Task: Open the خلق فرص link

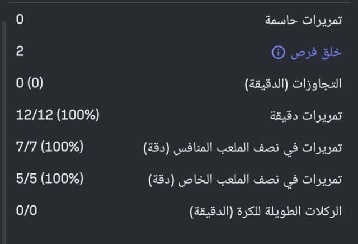Action: click(316, 53)
